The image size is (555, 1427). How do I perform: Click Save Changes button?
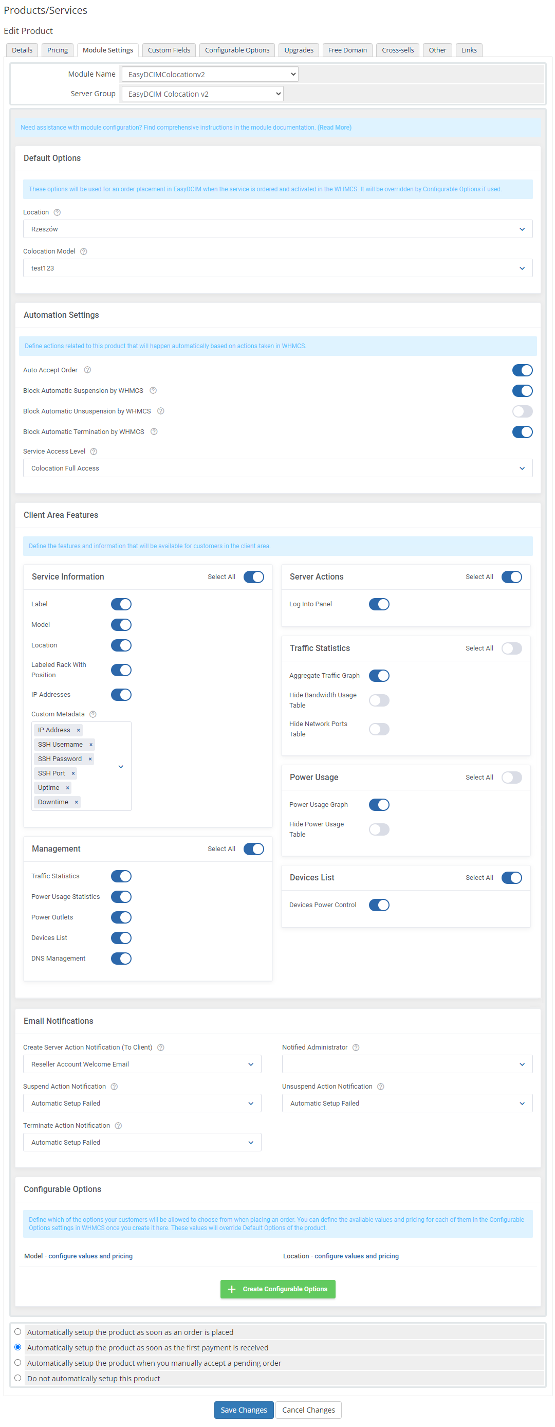click(244, 1410)
